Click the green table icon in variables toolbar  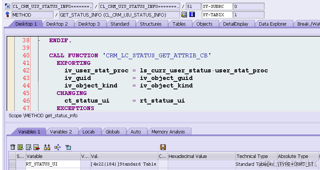point(20,147)
